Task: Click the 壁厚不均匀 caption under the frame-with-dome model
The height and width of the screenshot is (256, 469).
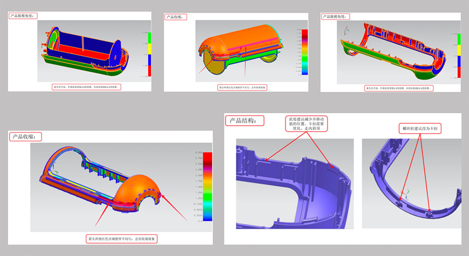Action: click(x=121, y=239)
